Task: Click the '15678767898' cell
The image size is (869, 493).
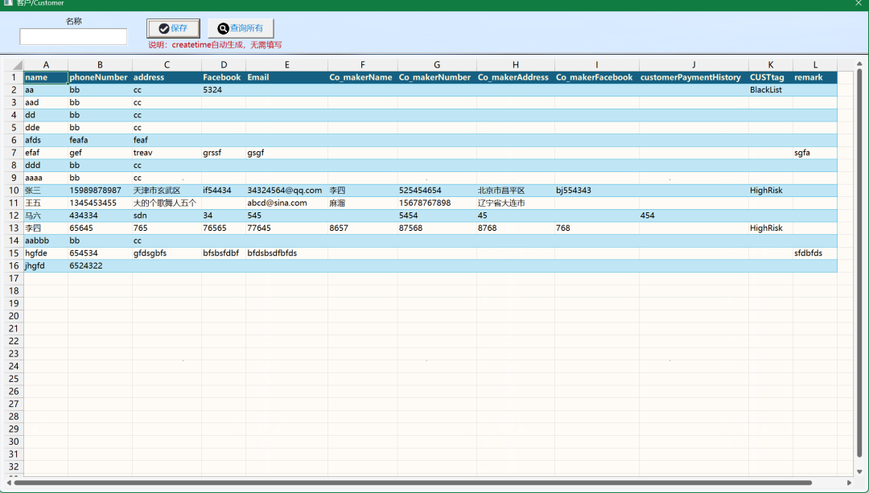Action: tap(437, 203)
